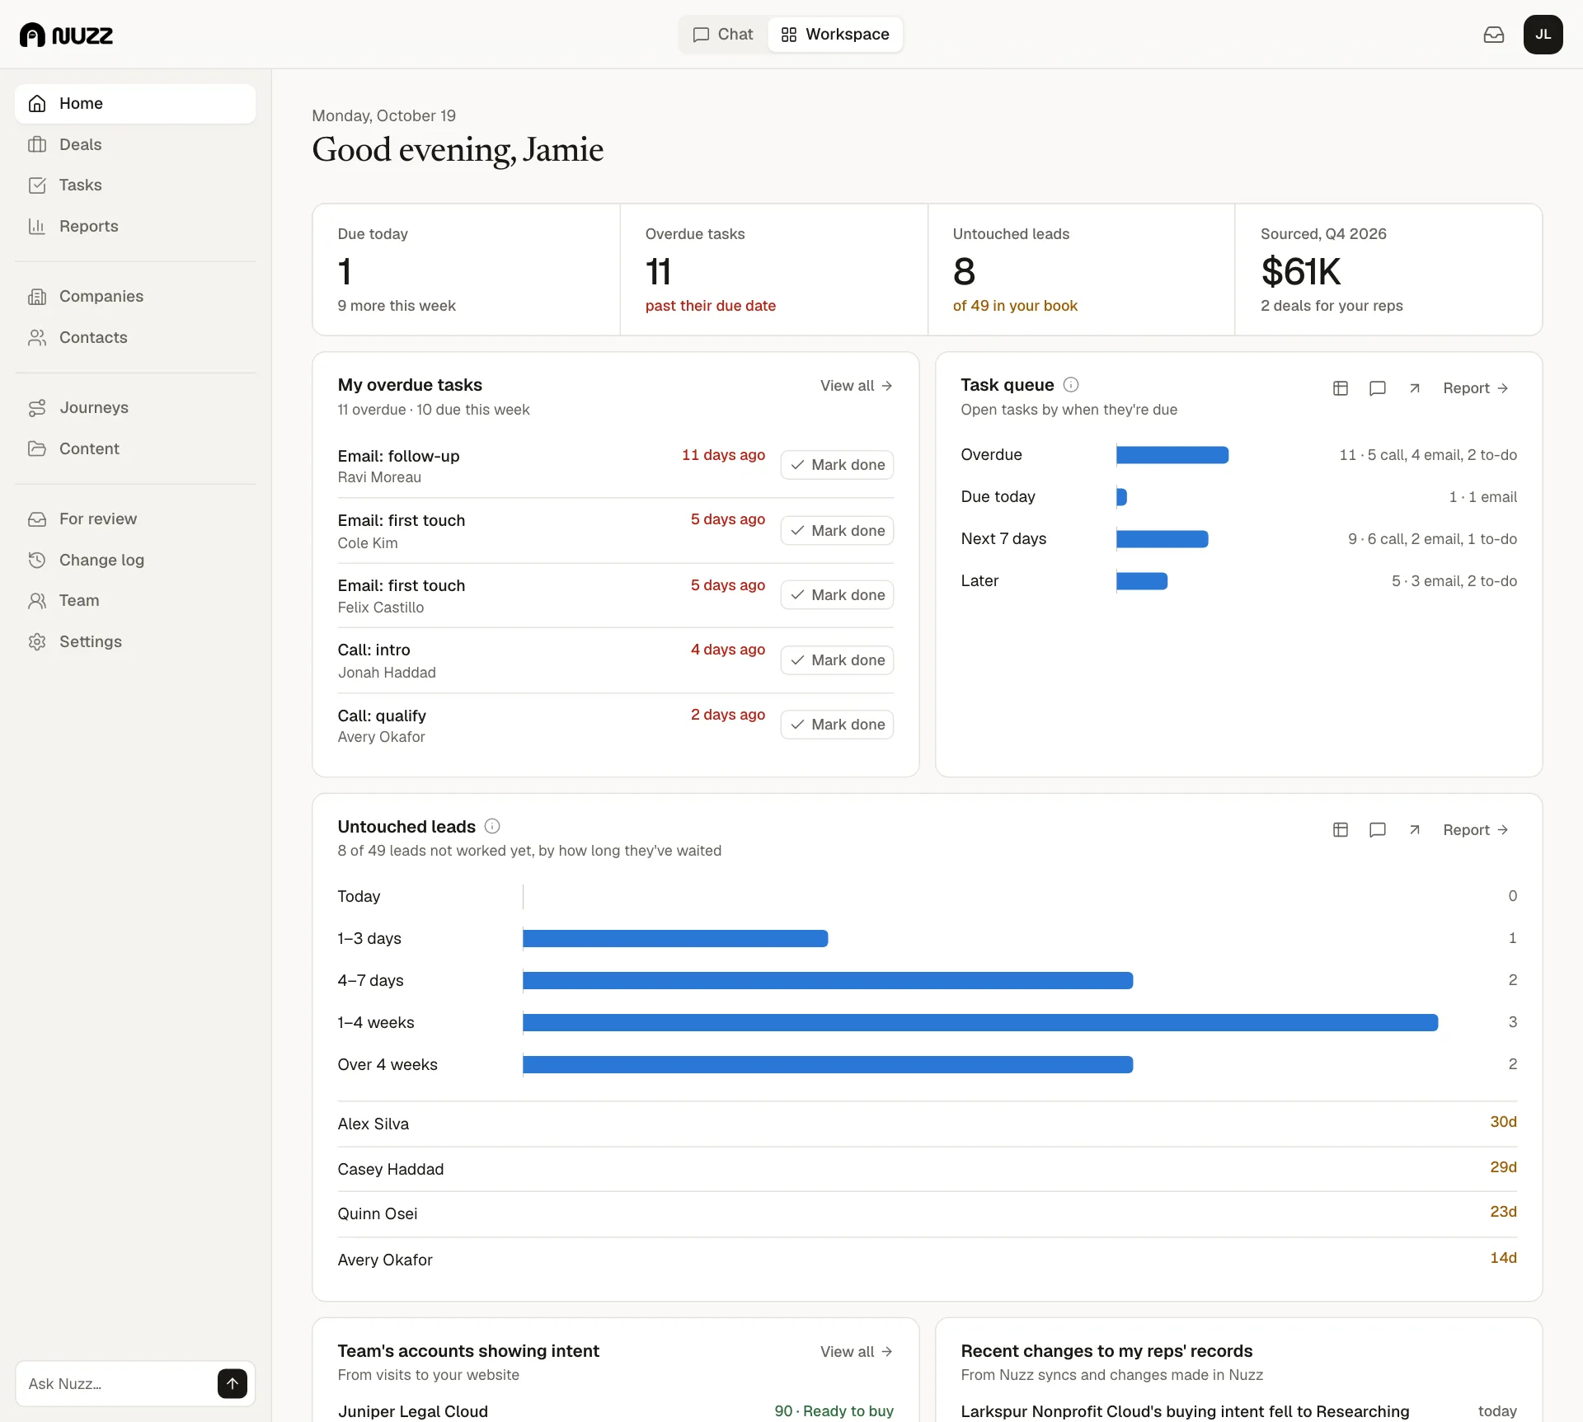Expand Untouched leads with arrow icon
The width and height of the screenshot is (1583, 1422).
(x=1415, y=830)
